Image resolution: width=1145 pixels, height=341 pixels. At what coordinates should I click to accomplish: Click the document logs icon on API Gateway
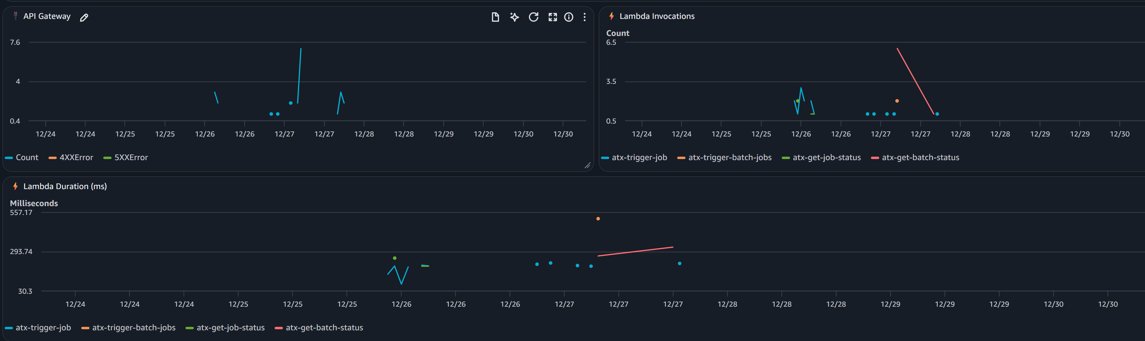tap(495, 17)
